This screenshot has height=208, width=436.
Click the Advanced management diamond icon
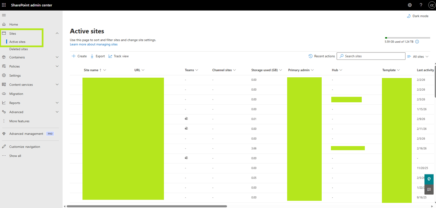click(x=4, y=134)
